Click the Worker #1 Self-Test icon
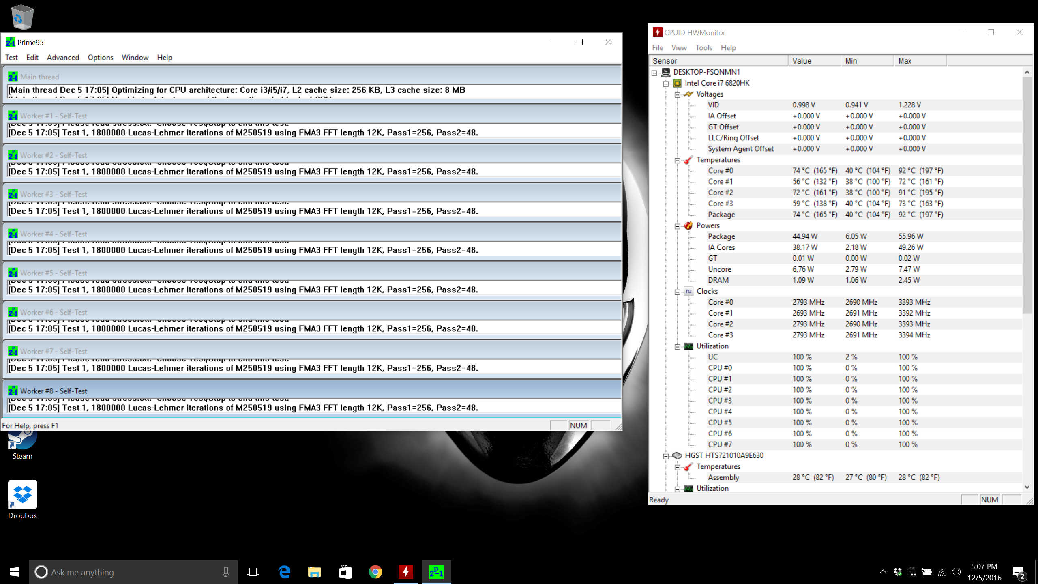1038x584 pixels. pos(13,116)
